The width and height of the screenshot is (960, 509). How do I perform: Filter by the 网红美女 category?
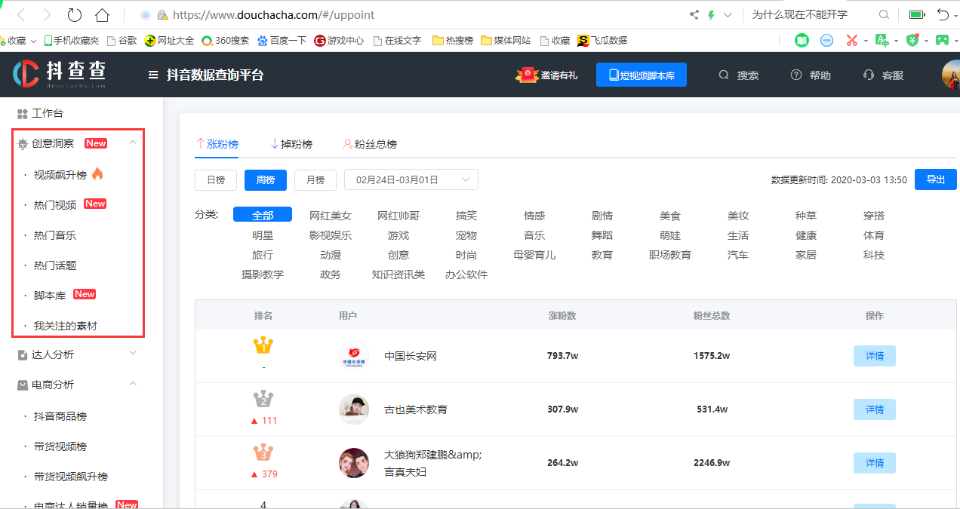[331, 216]
